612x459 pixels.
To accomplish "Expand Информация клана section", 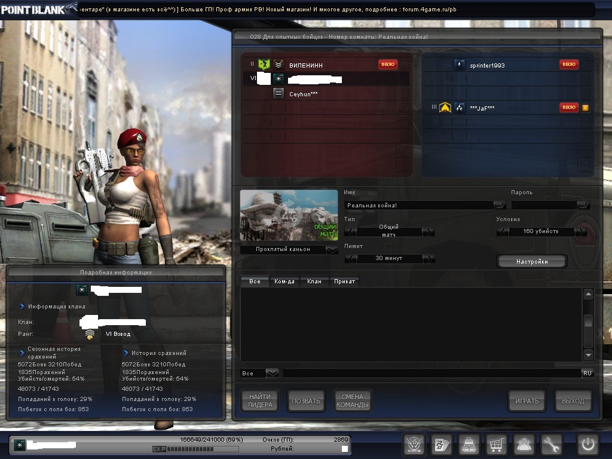I will (x=22, y=307).
